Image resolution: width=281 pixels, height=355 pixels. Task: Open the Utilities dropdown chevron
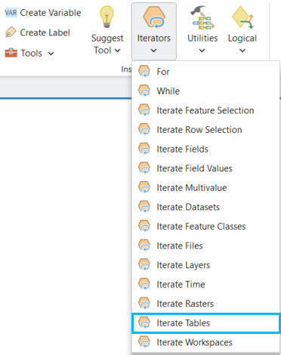[202, 51]
